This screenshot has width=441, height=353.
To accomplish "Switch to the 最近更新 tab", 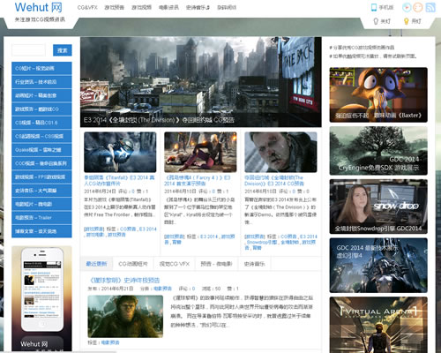I will [x=96, y=264].
